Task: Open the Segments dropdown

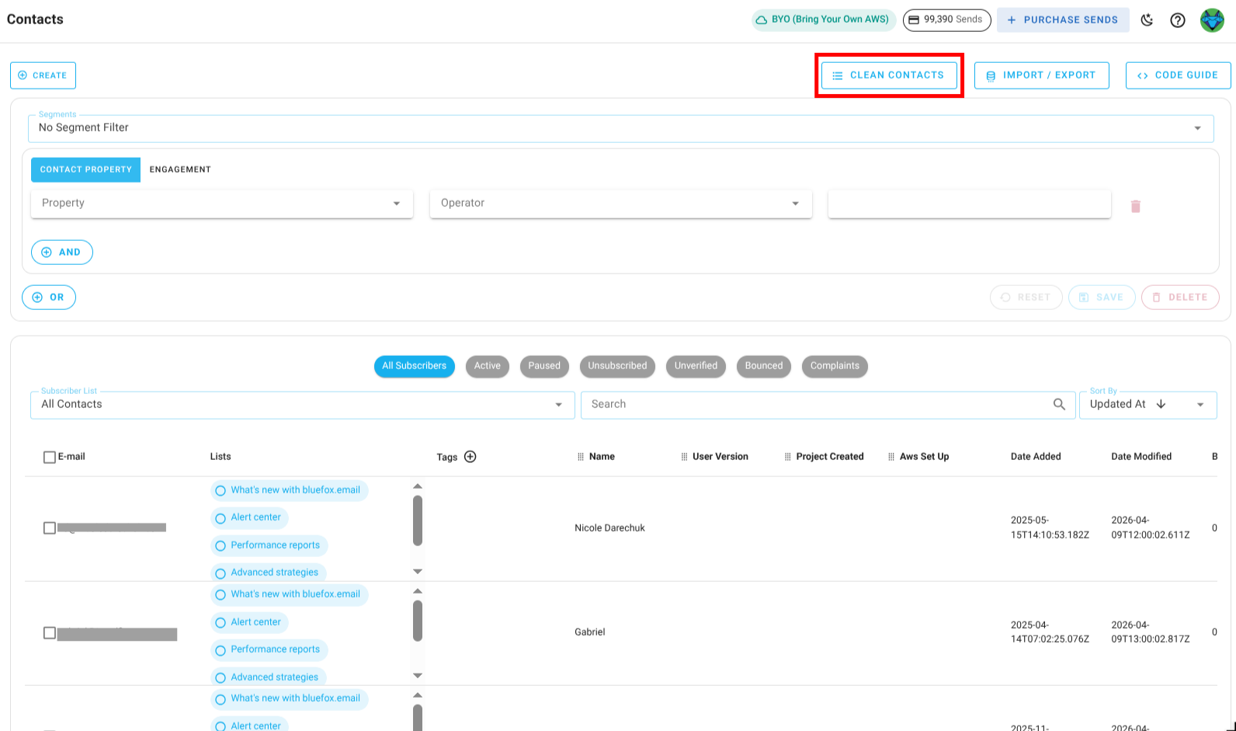Action: 620,128
